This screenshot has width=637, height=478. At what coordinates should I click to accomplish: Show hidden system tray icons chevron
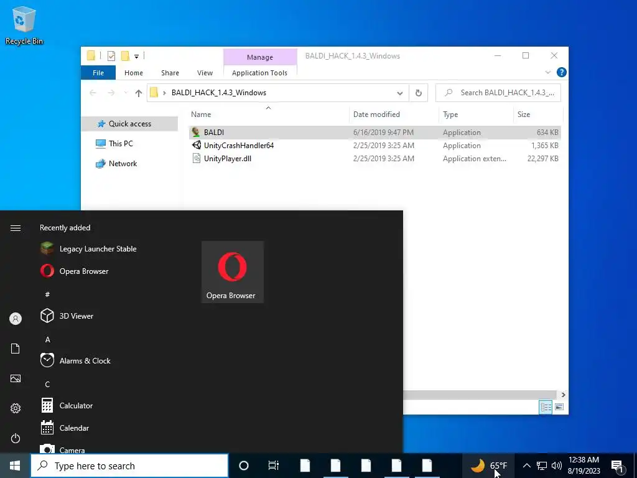526,466
